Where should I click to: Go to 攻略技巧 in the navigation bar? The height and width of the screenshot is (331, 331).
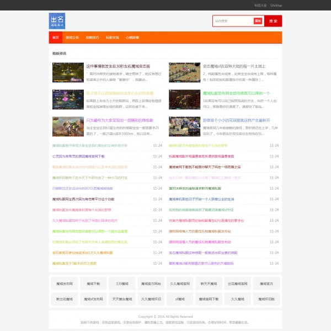(x=92, y=38)
